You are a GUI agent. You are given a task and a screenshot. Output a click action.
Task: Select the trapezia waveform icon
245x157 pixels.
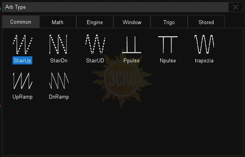coord(204,44)
